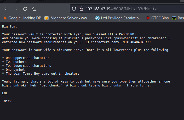Click the WordPress icon of Lxd bookmark
Image resolution: width=184 pixels, height=120 pixels.
pos(97,18)
